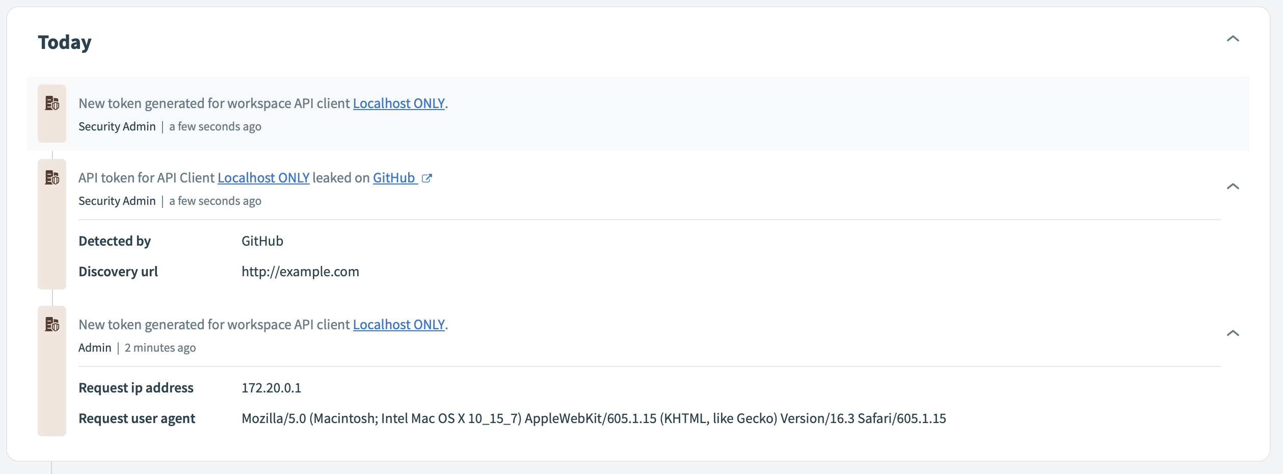Click the topmost token generated event icon

tap(52, 103)
